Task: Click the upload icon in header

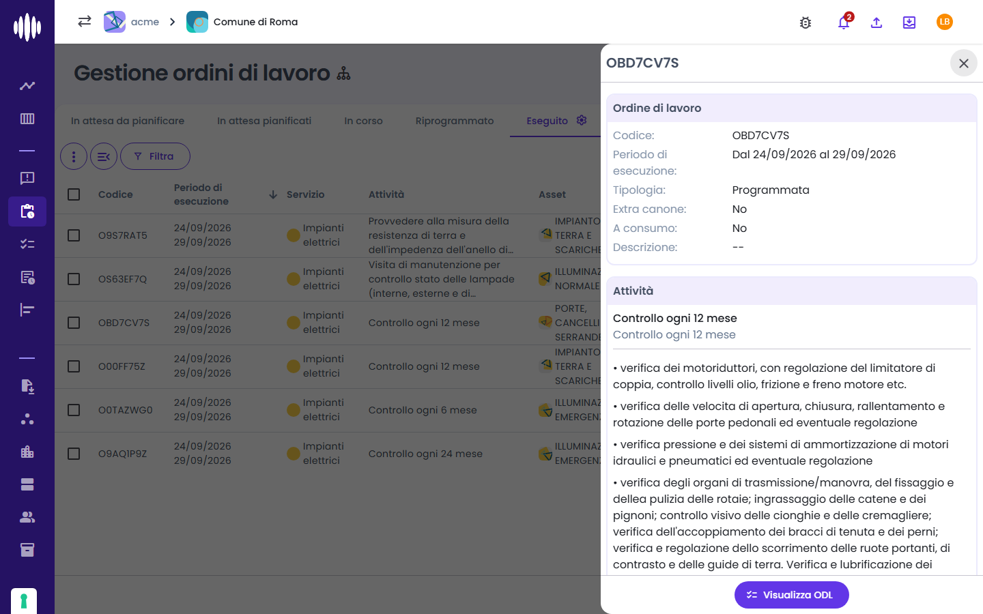Action: [877, 23]
